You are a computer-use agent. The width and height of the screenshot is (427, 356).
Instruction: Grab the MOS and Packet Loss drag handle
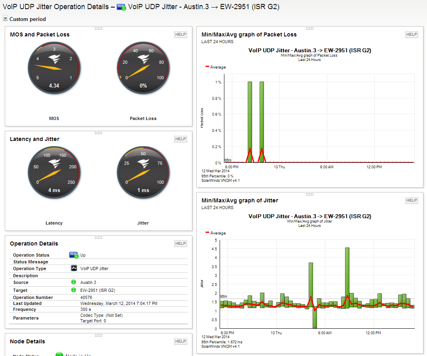coord(98,29)
